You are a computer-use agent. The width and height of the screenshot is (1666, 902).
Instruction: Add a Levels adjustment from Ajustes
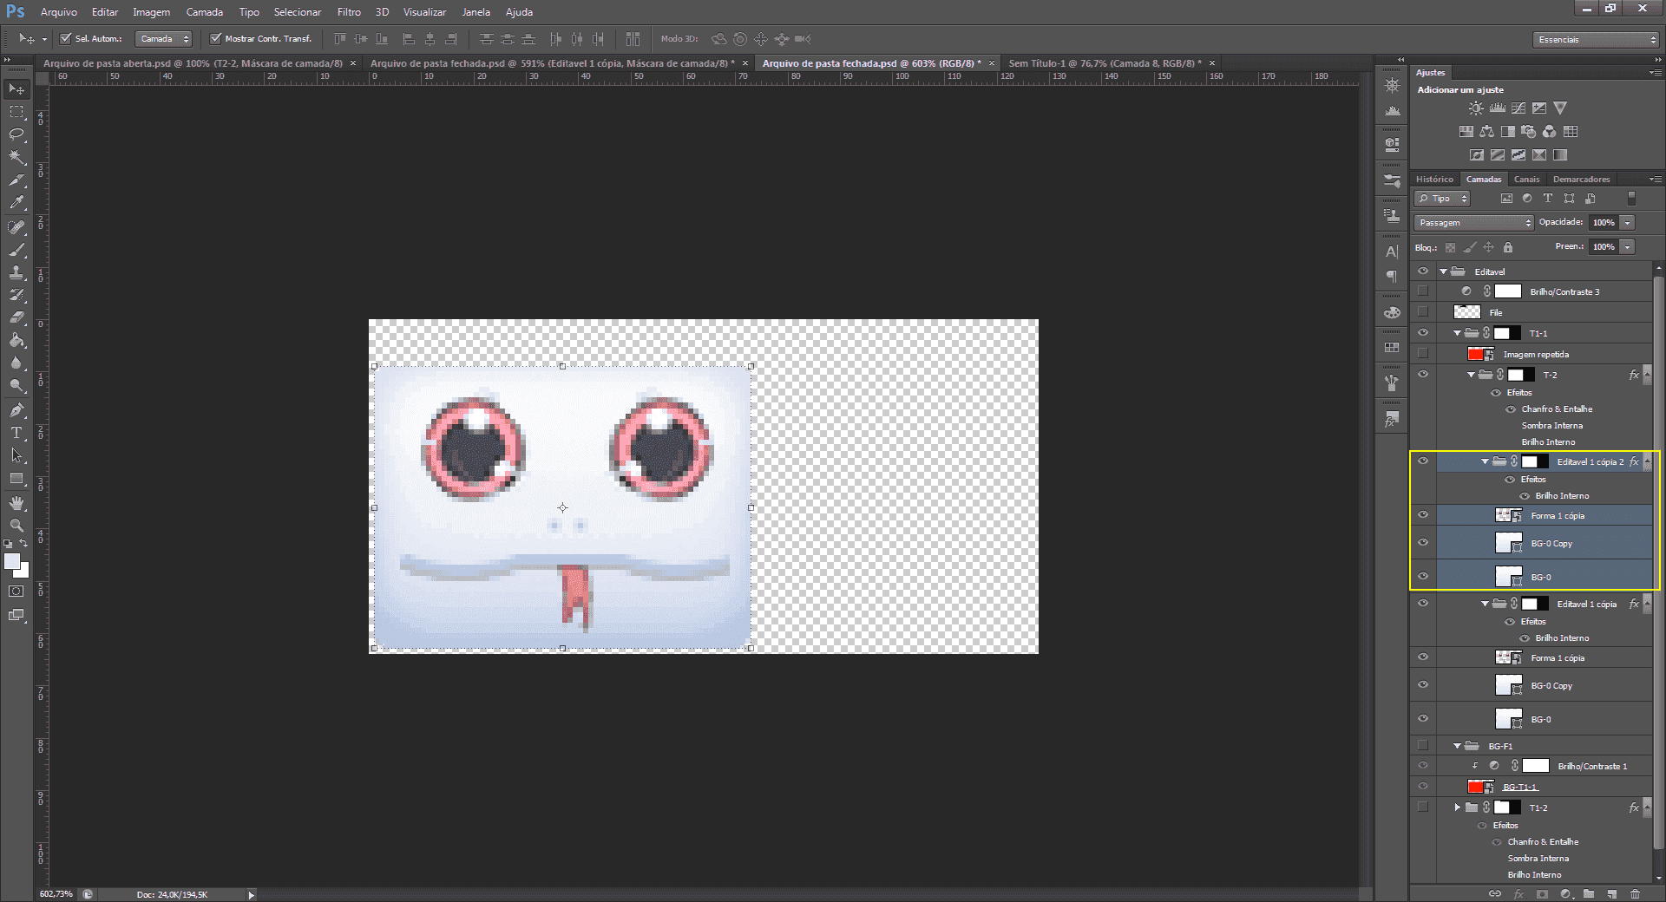(x=1498, y=108)
